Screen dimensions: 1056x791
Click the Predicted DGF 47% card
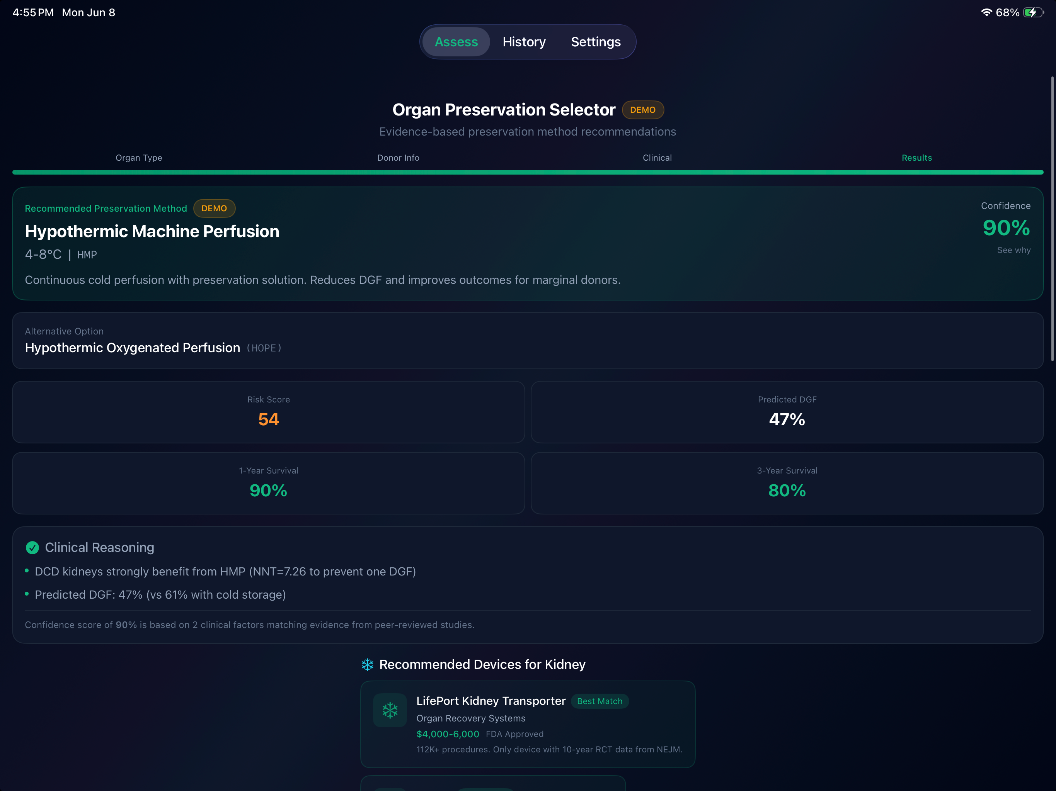click(787, 412)
